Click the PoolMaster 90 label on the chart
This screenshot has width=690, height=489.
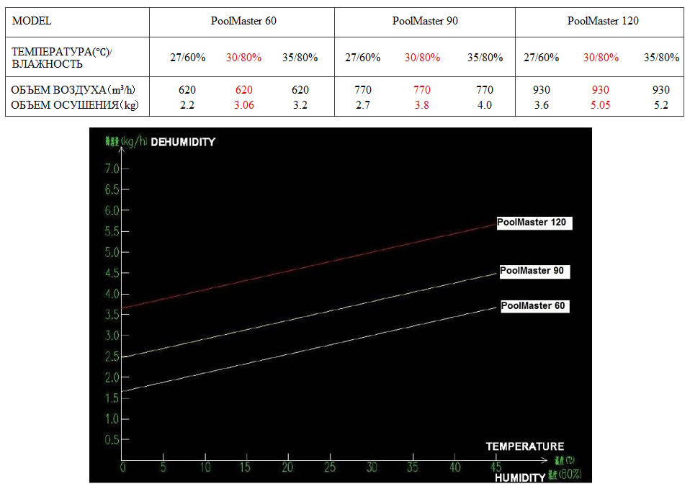pyautogui.click(x=534, y=271)
